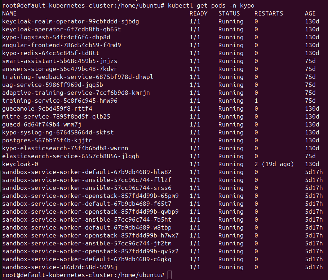The height and width of the screenshot is (280, 328).
Task: Click the restart count of training-service pod
Action: point(256,101)
